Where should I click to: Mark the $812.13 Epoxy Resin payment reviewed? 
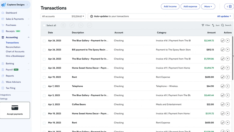222,50
